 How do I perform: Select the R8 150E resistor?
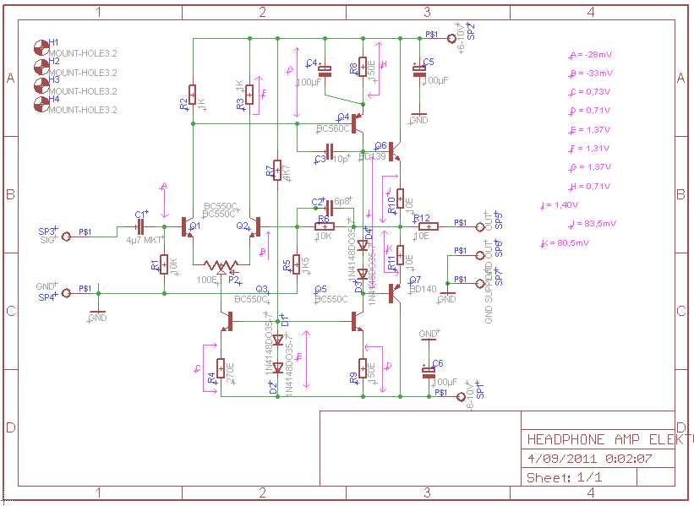[362, 67]
